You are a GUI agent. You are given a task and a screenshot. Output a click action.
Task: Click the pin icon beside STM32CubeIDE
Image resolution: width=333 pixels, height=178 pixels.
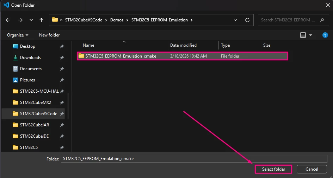[62, 136]
